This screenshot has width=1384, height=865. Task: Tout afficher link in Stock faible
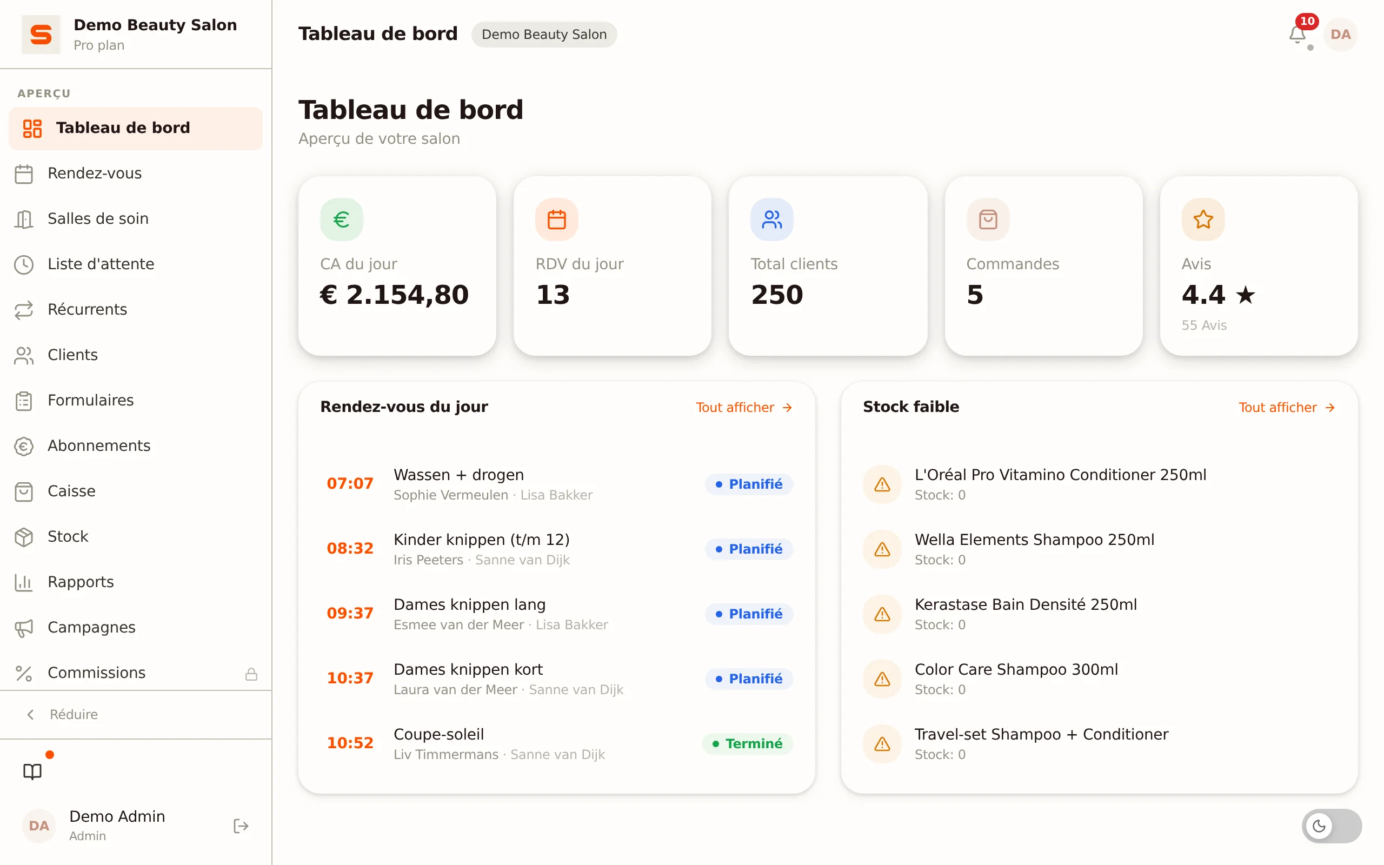point(1287,407)
